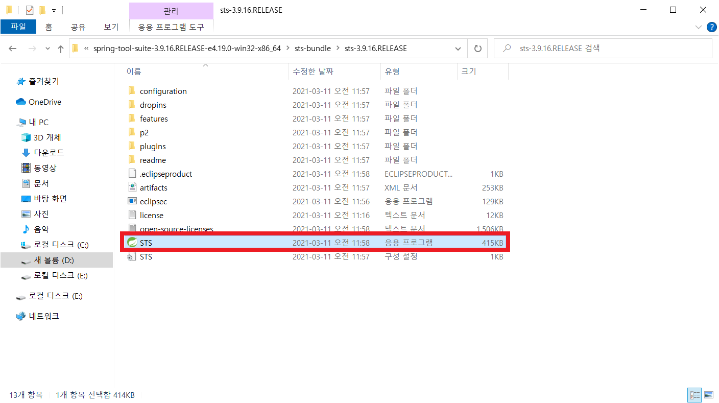The image size is (719, 403).
Task: Click sts-3.9.16.RELEASE in breadcrumb path
Action: 376,49
